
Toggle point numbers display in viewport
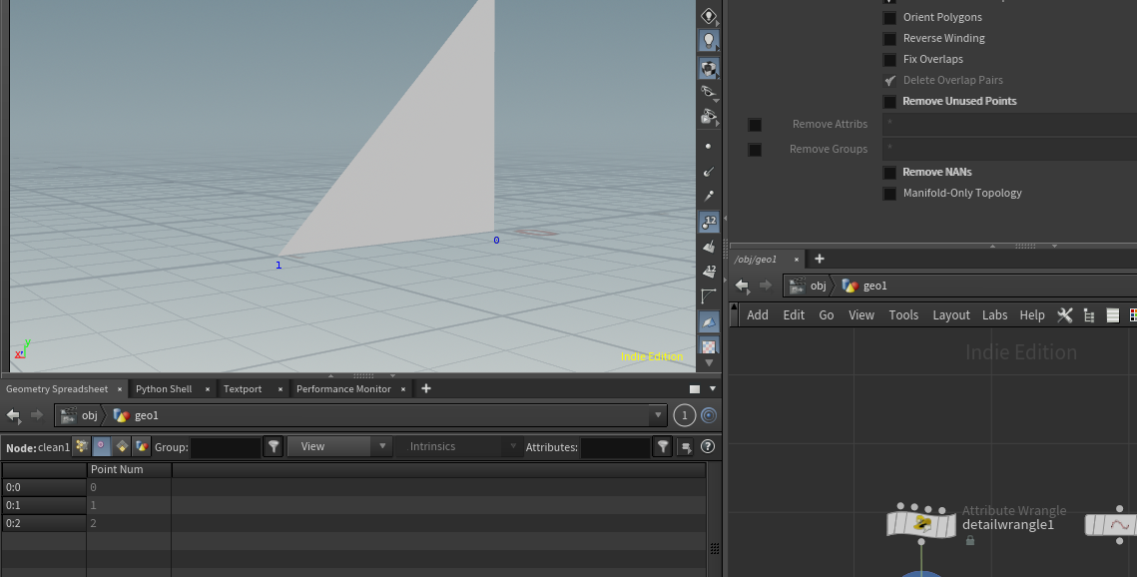pyautogui.click(x=709, y=222)
